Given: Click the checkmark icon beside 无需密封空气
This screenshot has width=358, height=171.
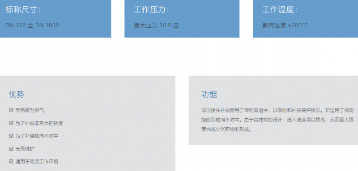Looking at the screenshot, I should point(11,110).
